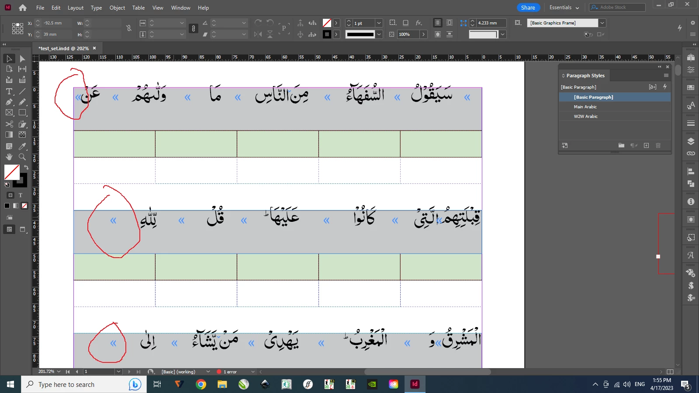Swap fill and stroke arrows
The height and width of the screenshot is (393, 699).
26,168
